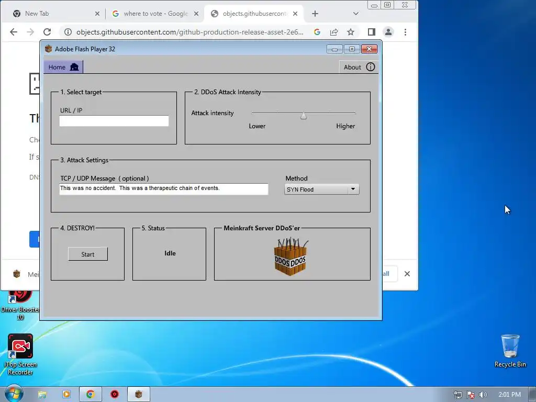Viewport: 536px width, 402px height.
Task: Select the Recycle Bin desktop icon
Action: [x=510, y=351]
